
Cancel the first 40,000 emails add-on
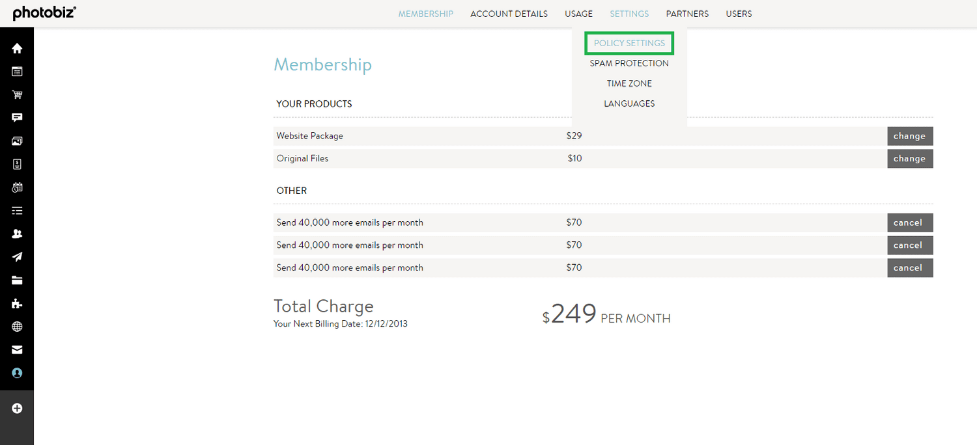click(x=909, y=222)
